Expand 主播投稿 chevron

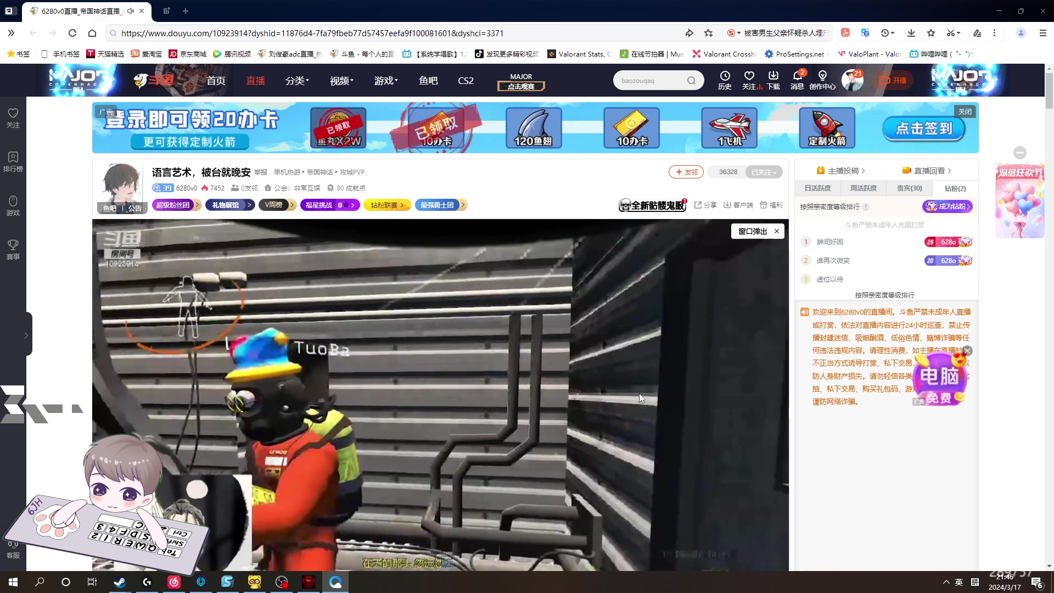(x=864, y=171)
